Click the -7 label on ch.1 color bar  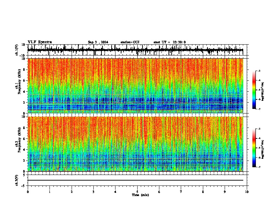coord(259,109)
